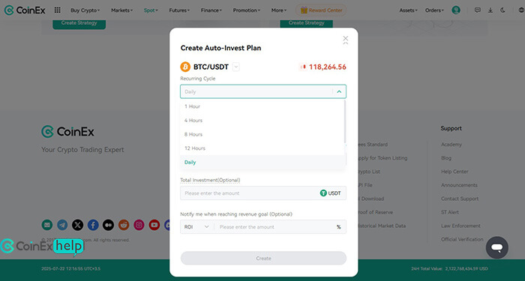Open the Instagram social icon
The width and height of the screenshot is (525, 281).
(x=139, y=225)
